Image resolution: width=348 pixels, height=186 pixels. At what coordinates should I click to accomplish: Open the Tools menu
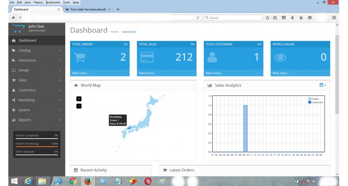(x=66, y=2)
